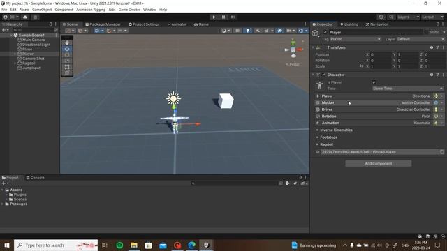The image size is (447, 251).
Task: Open the Component menu
Action: pos(64,10)
